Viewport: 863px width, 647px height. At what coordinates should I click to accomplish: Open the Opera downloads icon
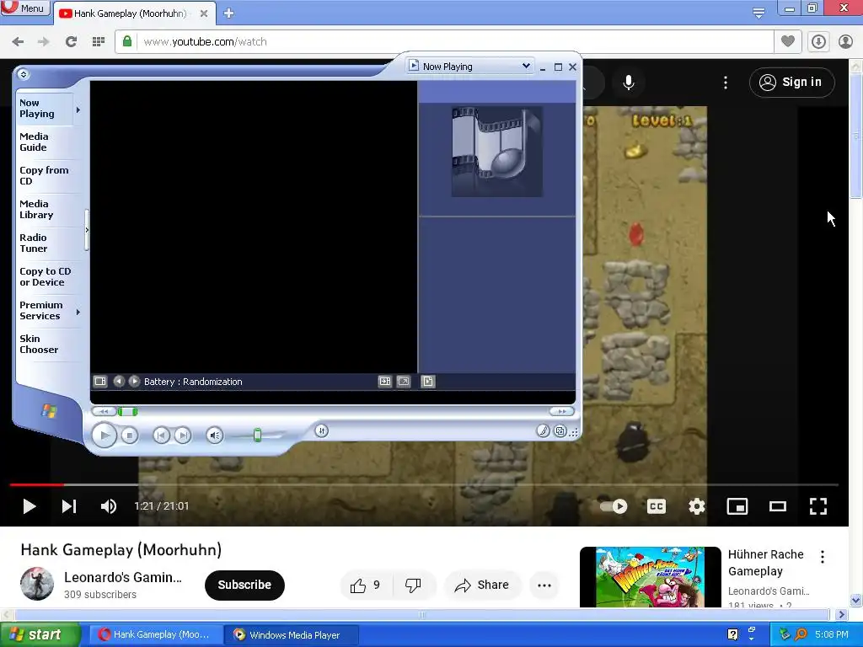[x=818, y=41]
